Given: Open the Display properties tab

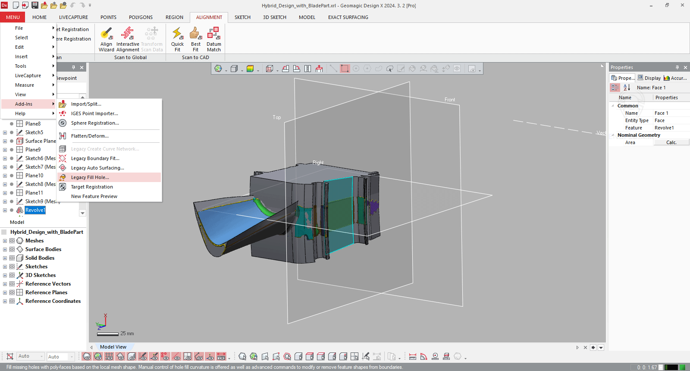Looking at the screenshot, I should point(649,78).
